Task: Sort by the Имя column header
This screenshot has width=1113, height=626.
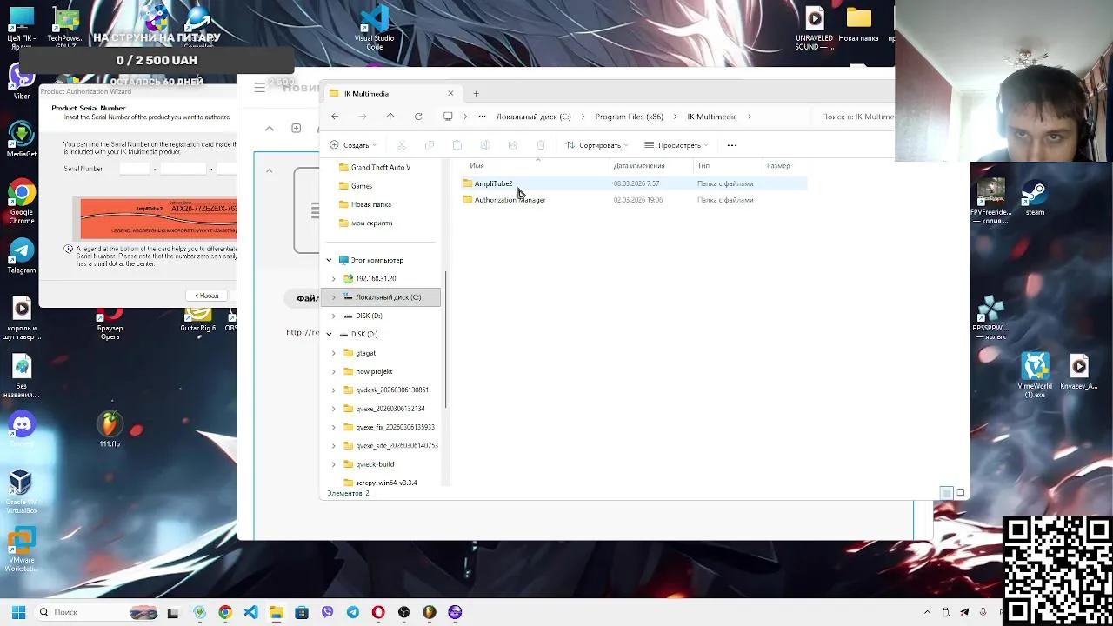Action: coord(477,165)
